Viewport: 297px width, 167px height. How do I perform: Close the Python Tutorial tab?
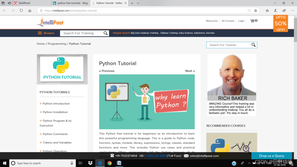[125, 3]
